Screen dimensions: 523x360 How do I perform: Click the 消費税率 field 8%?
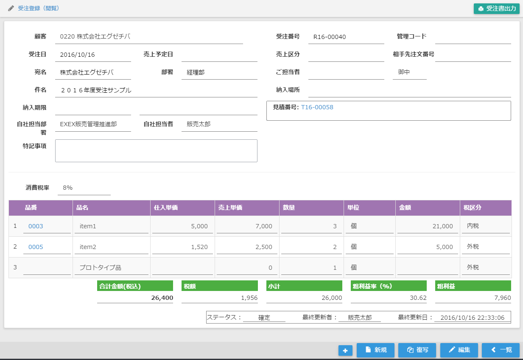pos(84,188)
